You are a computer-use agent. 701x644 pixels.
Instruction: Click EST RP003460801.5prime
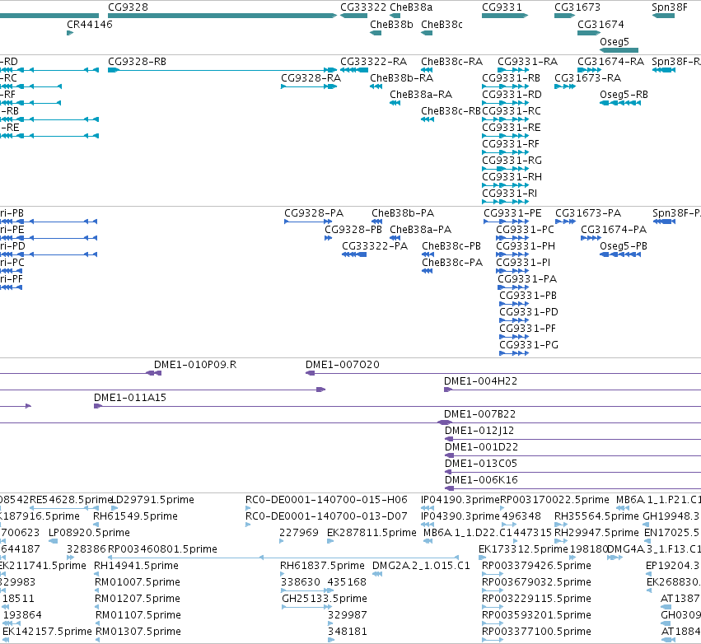point(283,558)
